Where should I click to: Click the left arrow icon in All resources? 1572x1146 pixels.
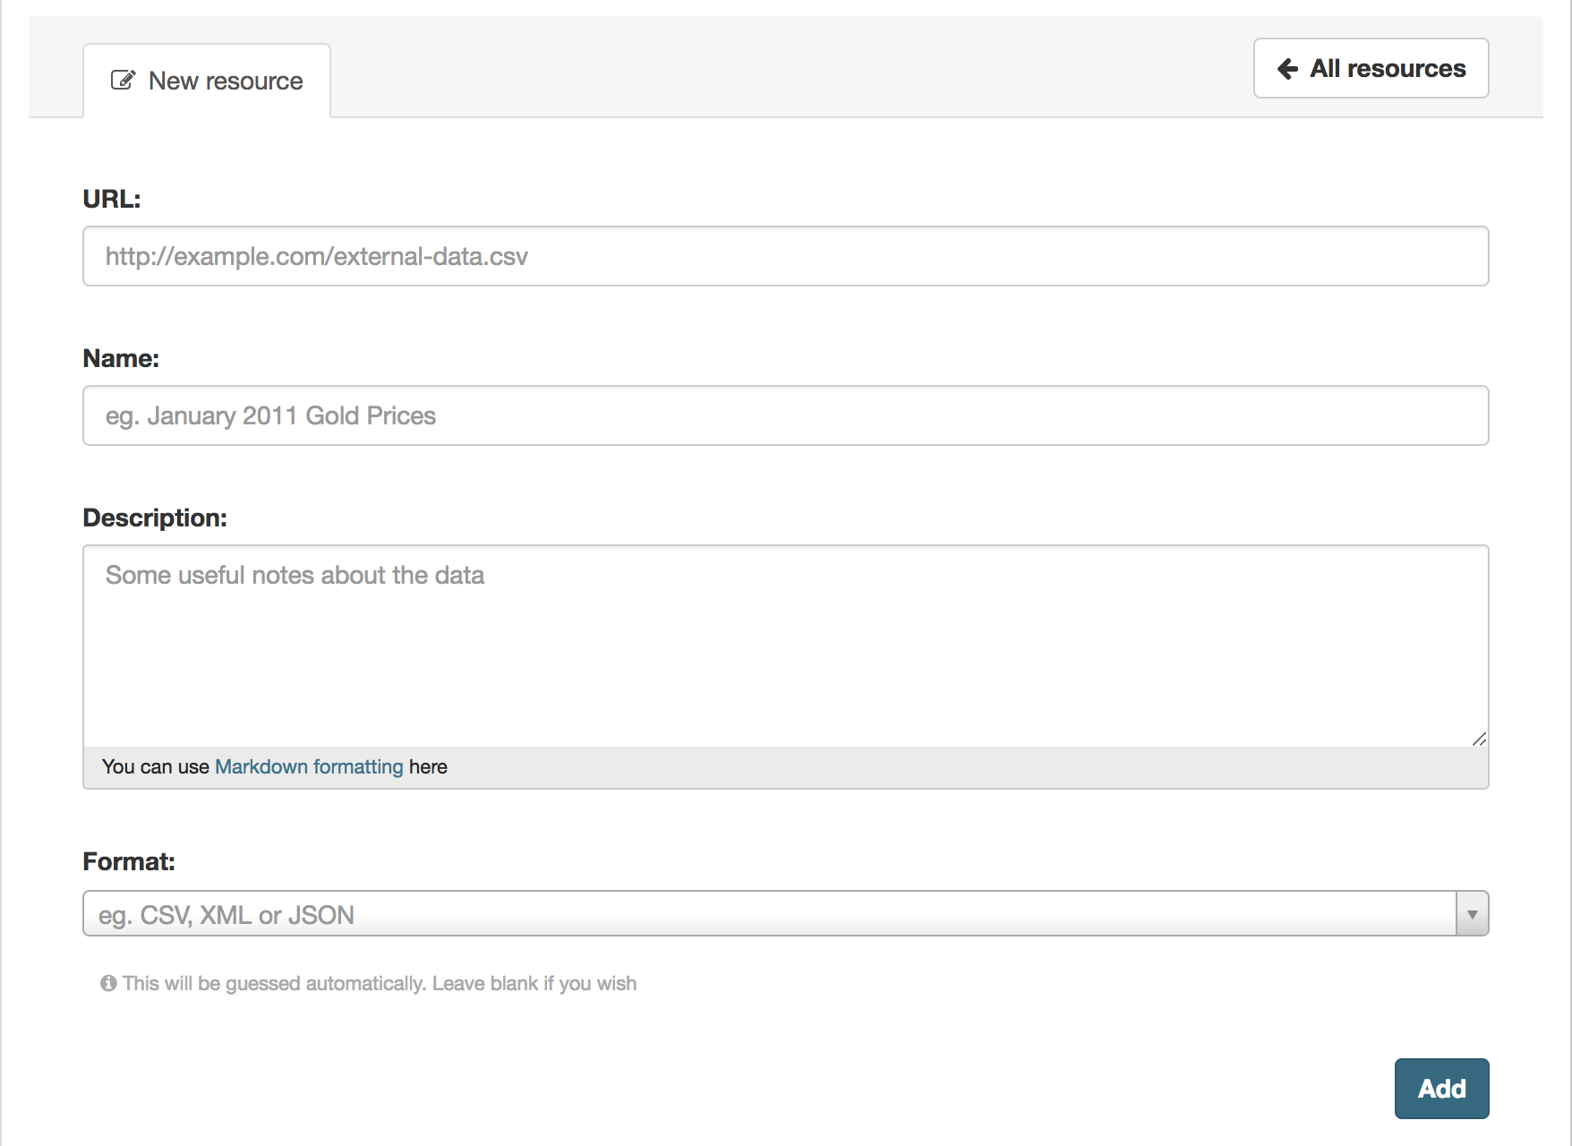[x=1287, y=69]
